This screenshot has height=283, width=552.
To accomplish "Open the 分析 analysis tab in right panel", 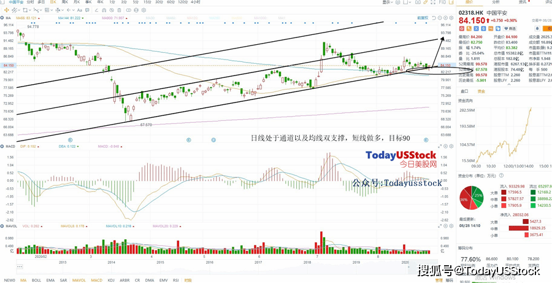I will coord(496,2).
